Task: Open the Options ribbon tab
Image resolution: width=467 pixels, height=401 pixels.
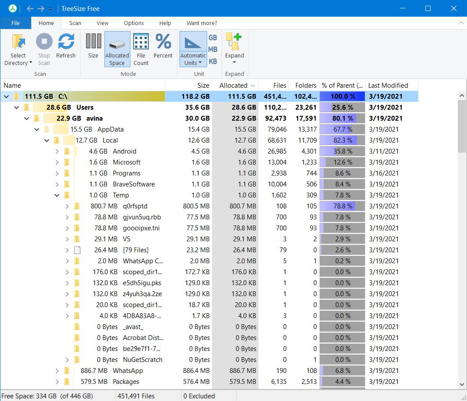Action: [x=134, y=23]
